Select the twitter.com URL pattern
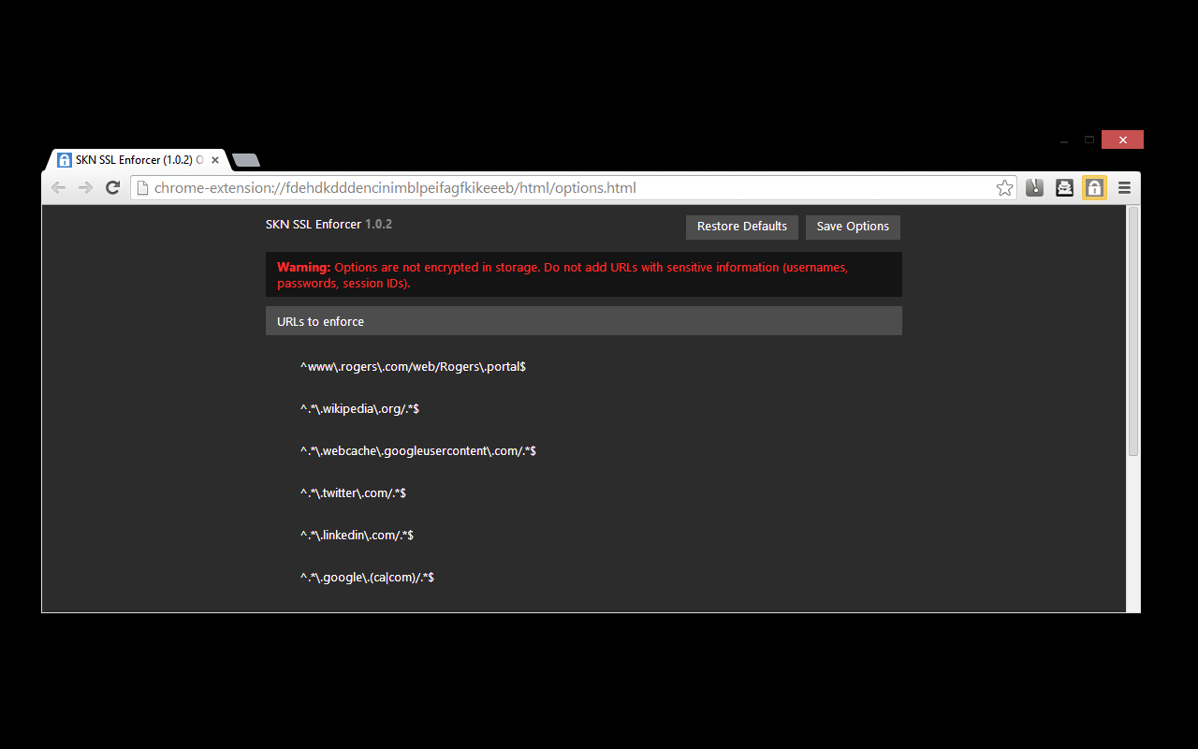The image size is (1198, 749). coord(353,493)
